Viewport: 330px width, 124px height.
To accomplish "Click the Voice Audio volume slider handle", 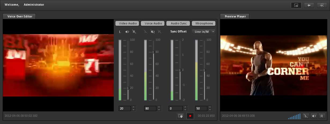I will click(x=153, y=52).
